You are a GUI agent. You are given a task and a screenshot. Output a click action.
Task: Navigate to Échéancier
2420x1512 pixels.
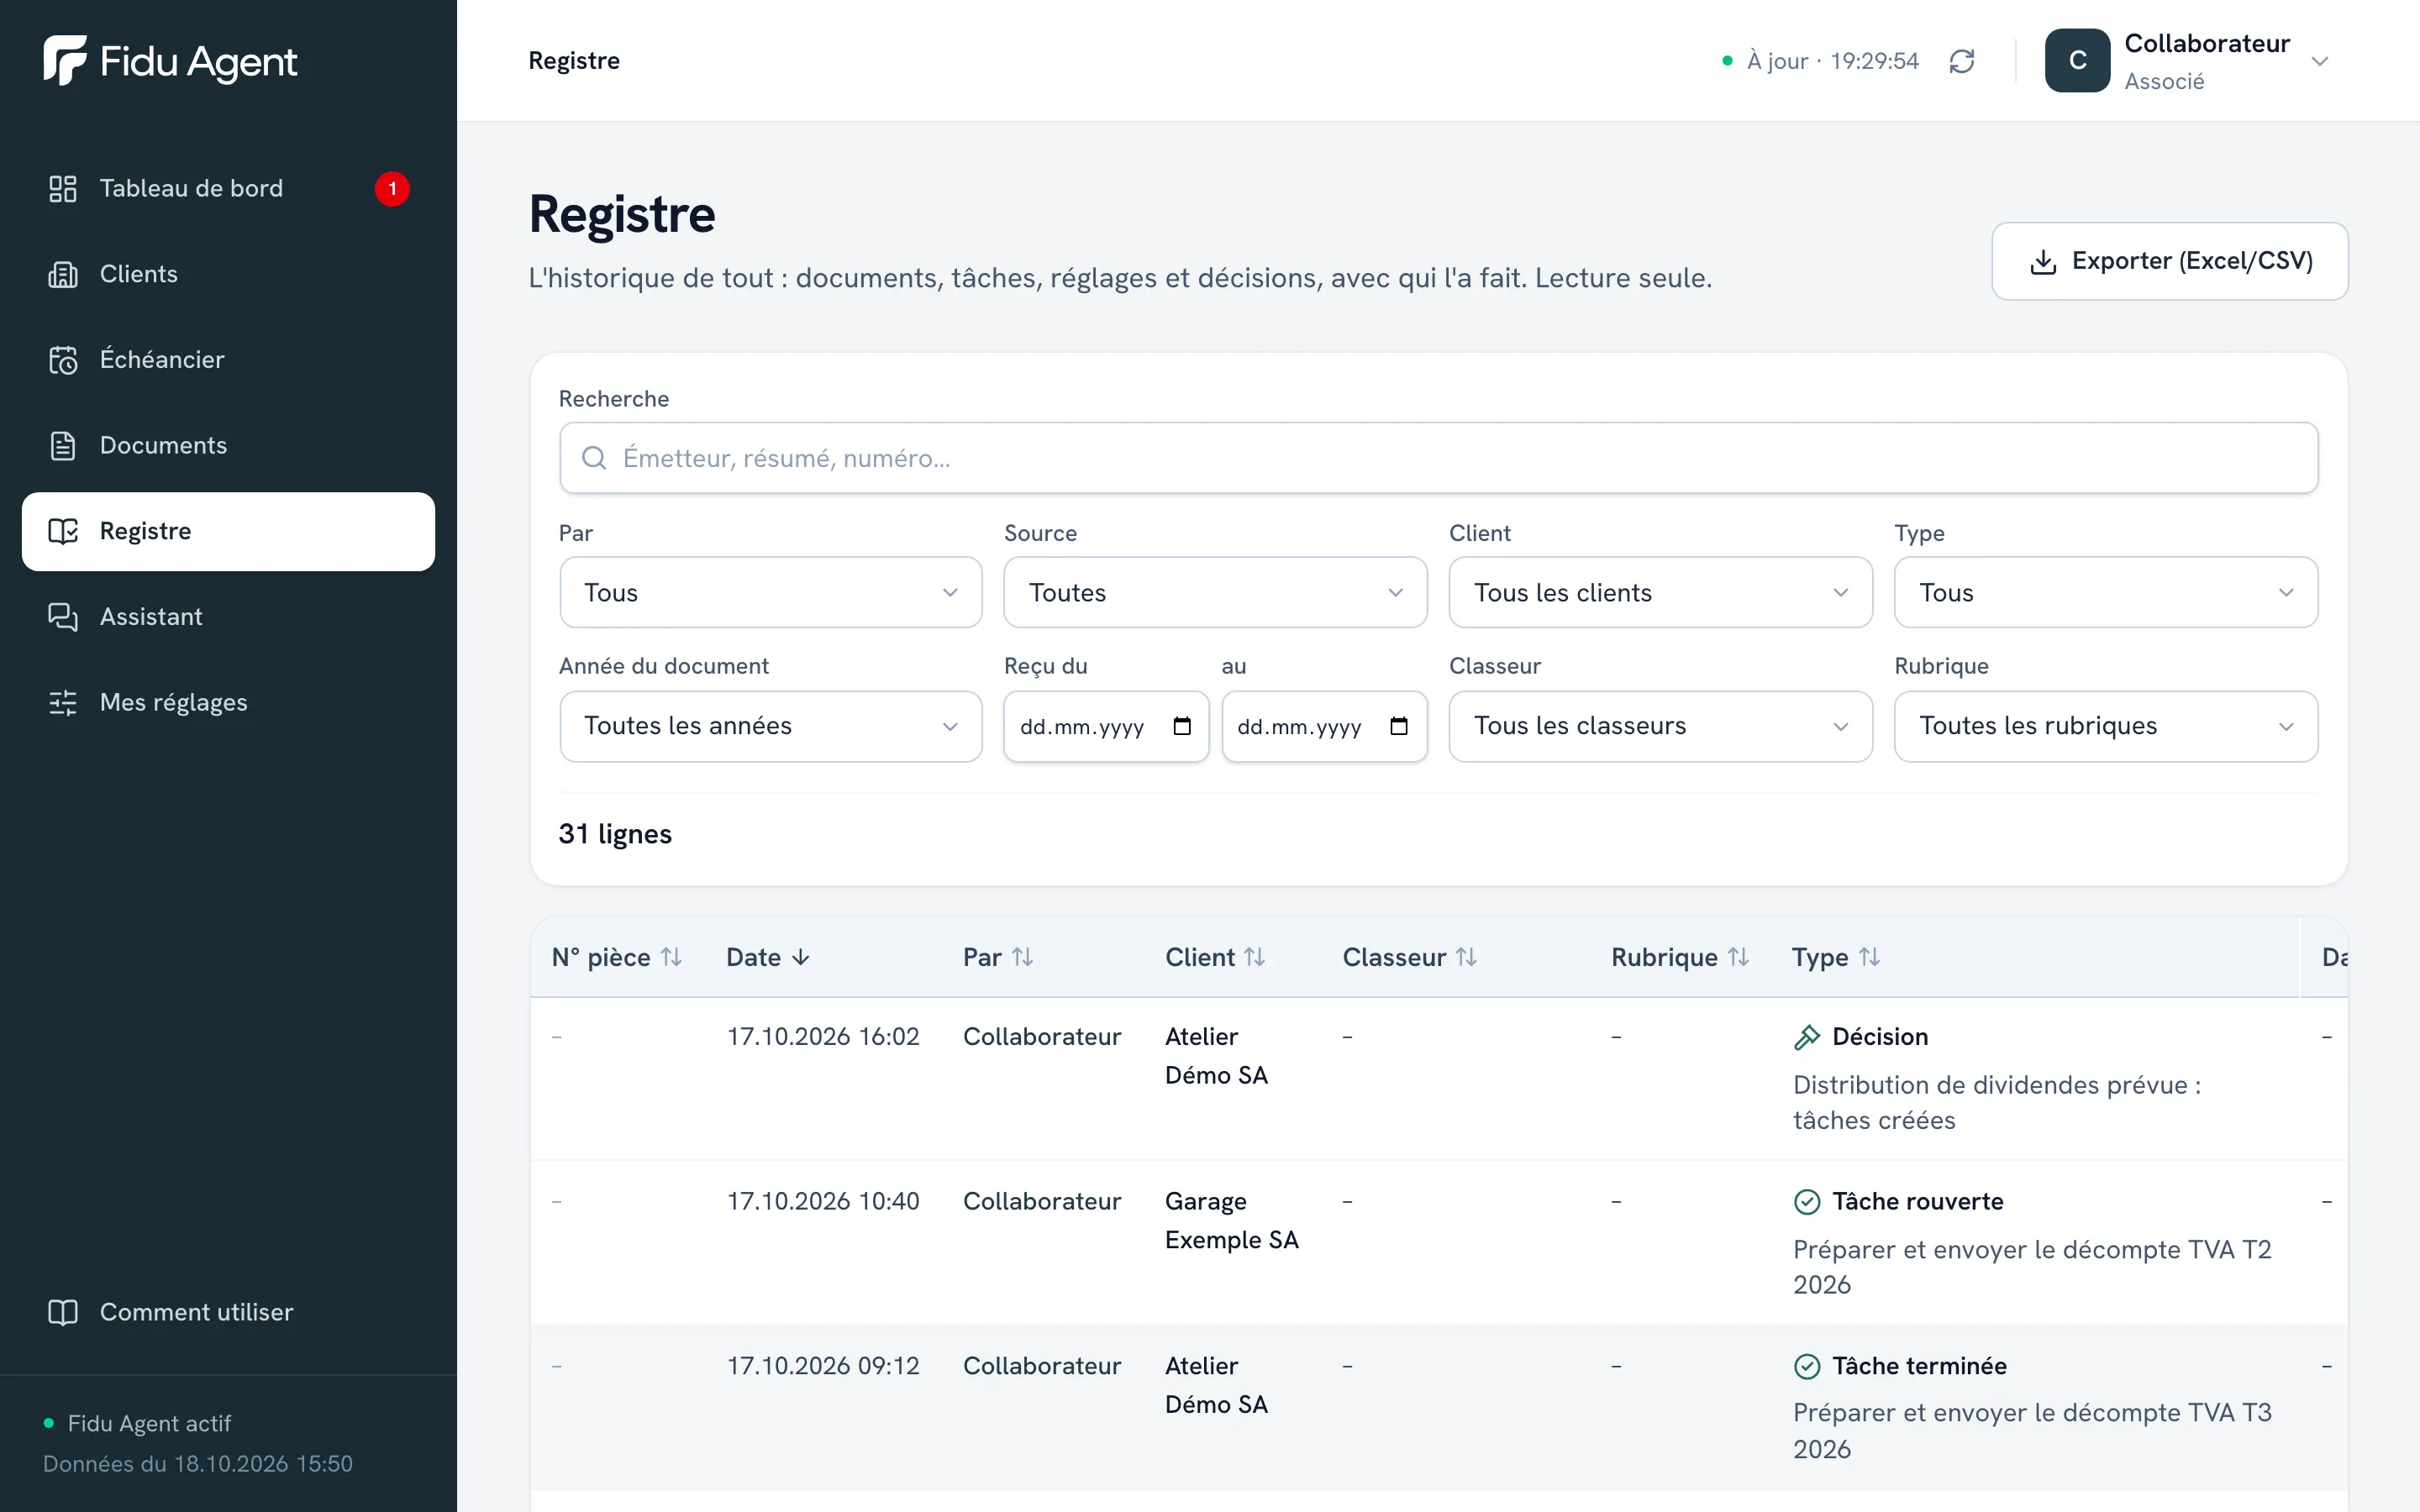pyautogui.click(x=228, y=360)
